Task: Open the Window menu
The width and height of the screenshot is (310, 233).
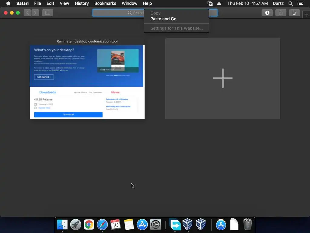Action: pos(130,3)
